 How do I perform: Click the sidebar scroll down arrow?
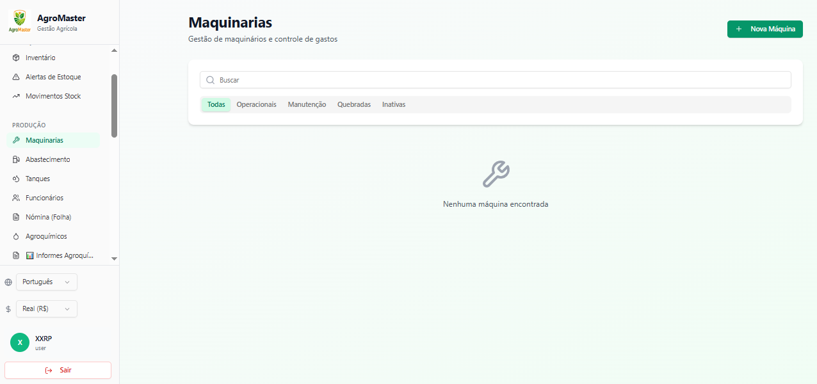tap(114, 259)
